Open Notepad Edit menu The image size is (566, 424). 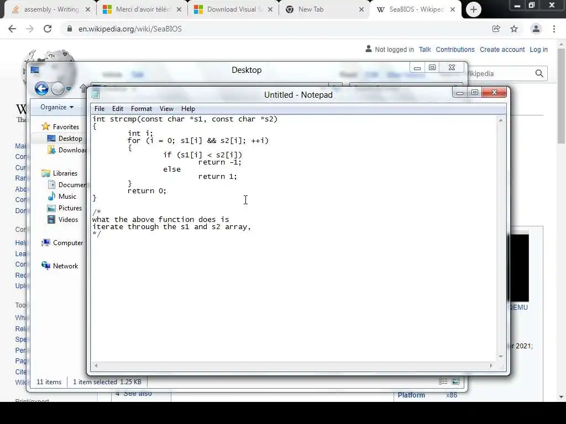tap(117, 109)
